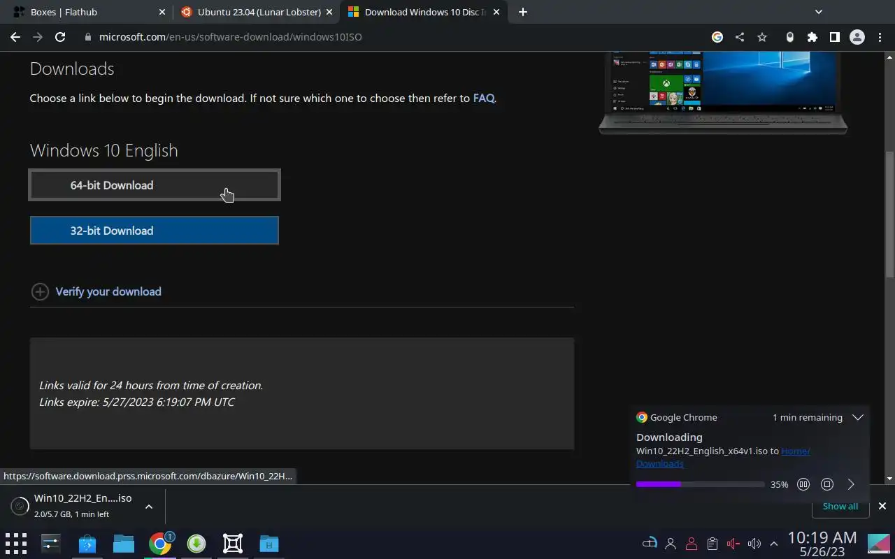The image size is (895, 559).
Task: Close the Ubuntu 23.04 (Lunar Lobster) tab
Action: [330, 12]
